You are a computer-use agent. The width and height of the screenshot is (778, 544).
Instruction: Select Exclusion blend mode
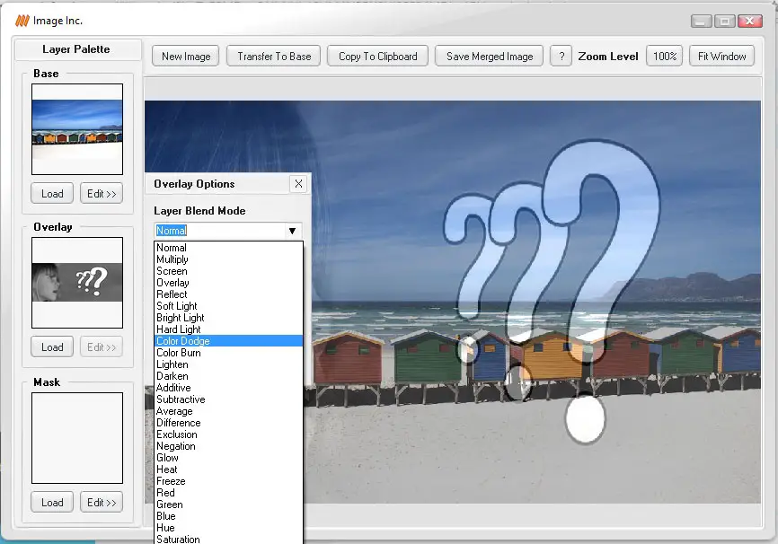click(228, 434)
